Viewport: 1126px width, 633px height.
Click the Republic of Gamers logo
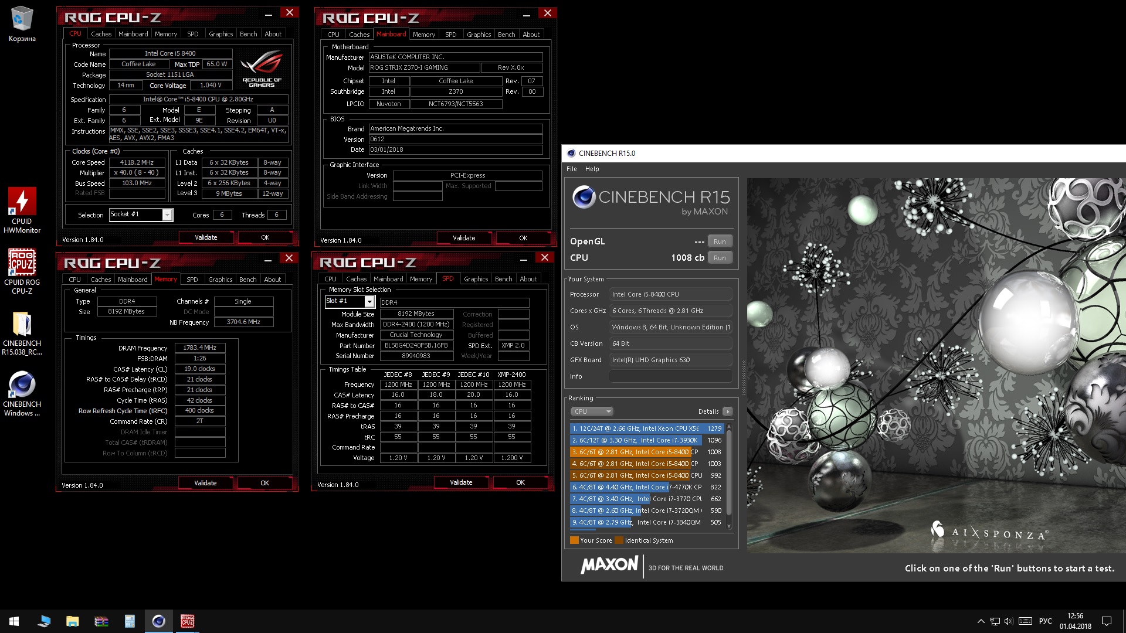262,69
